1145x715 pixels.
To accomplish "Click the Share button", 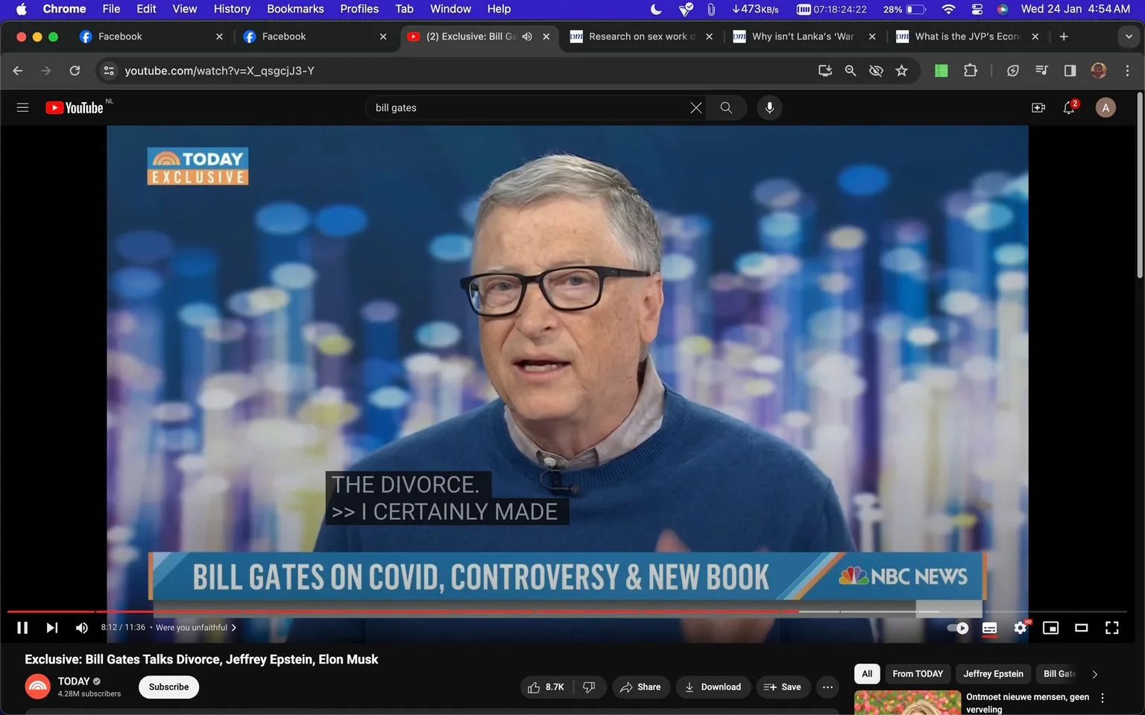I will click(640, 687).
